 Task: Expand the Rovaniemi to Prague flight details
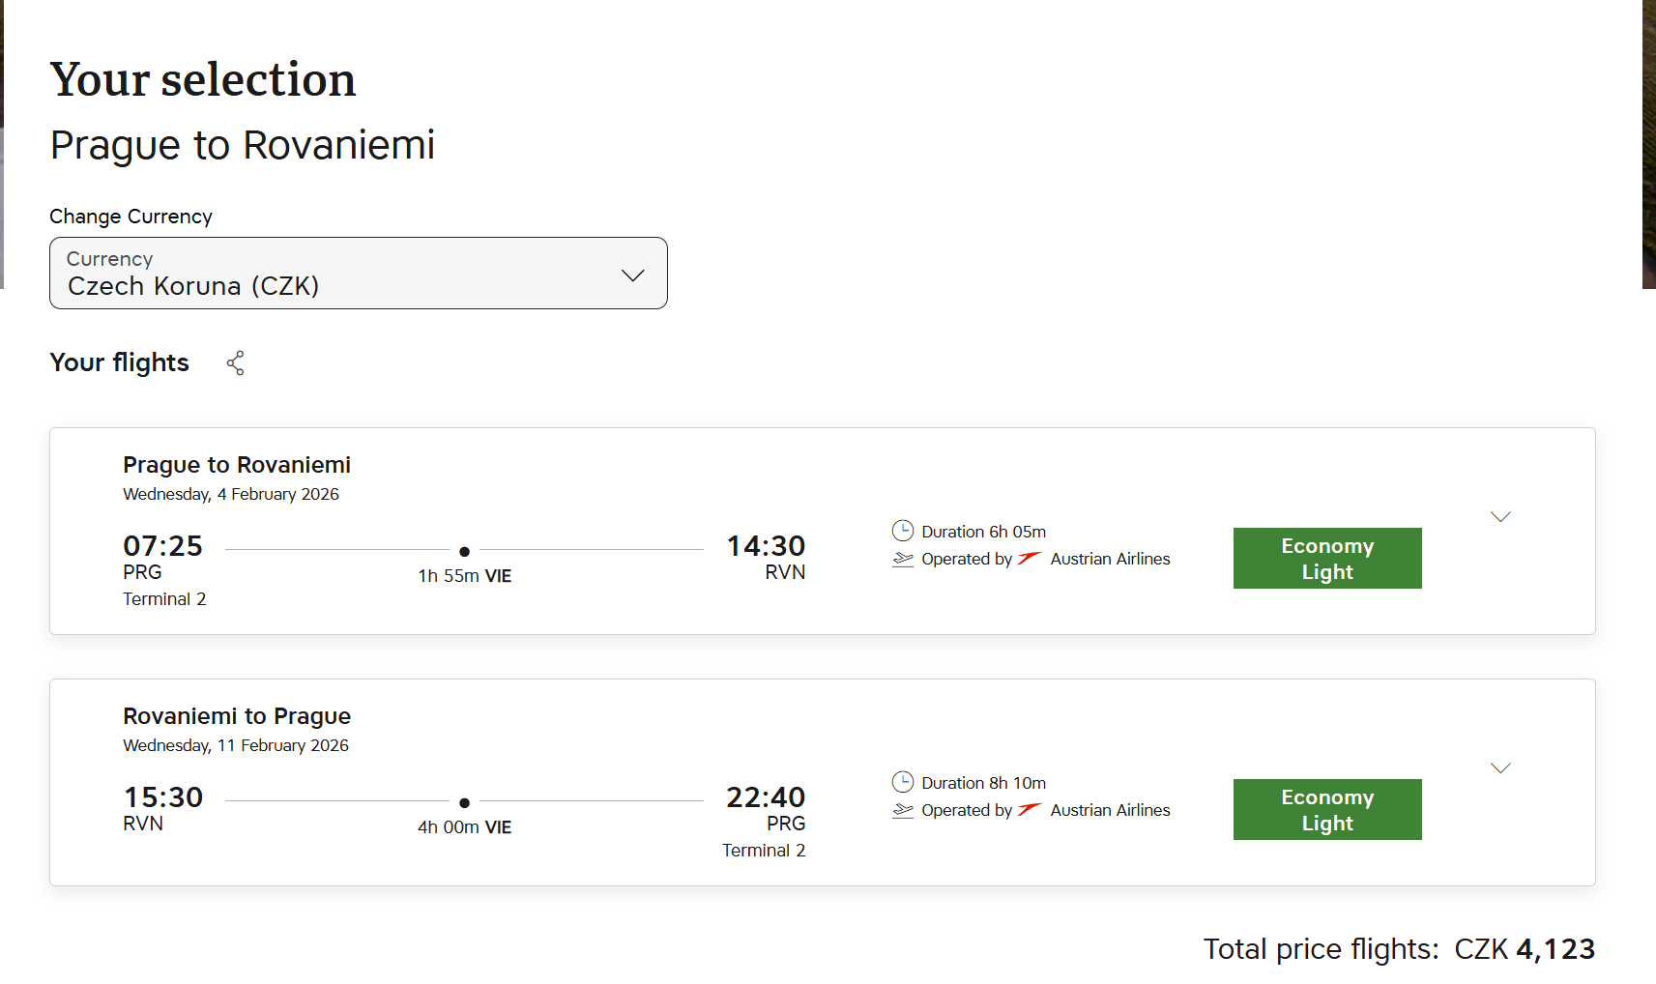[1500, 768]
